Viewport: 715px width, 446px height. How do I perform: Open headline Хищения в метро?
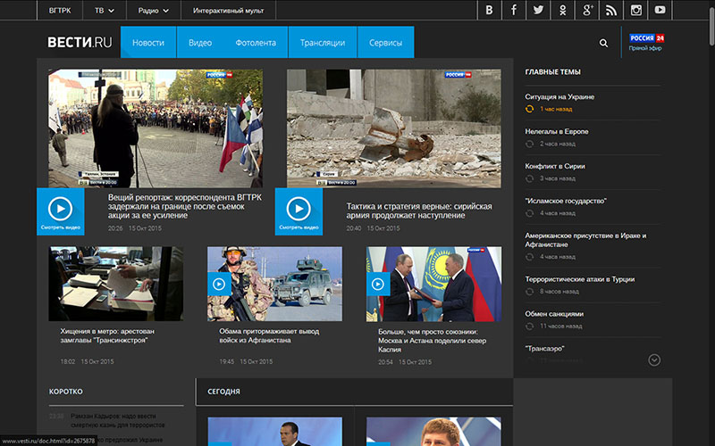[x=107, y=335]
